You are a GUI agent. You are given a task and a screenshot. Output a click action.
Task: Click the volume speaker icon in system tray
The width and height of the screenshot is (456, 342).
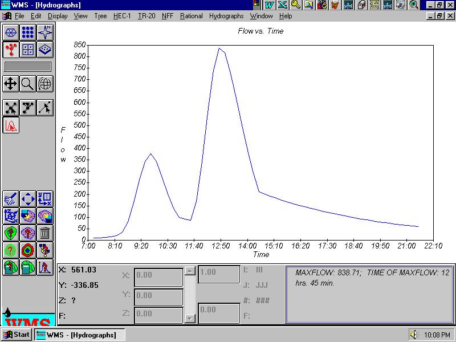click(414, 335)
